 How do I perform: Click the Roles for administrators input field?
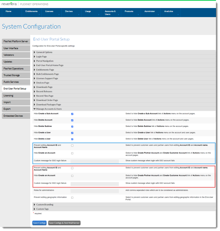click(x=95, y=191)
